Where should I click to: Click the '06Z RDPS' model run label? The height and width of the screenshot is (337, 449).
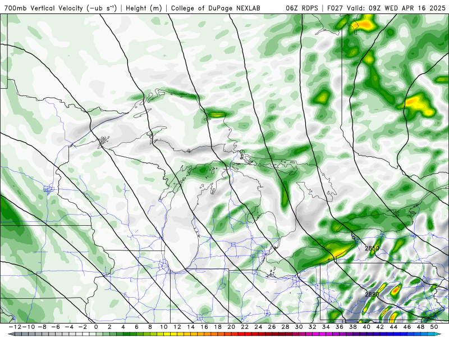302,8
